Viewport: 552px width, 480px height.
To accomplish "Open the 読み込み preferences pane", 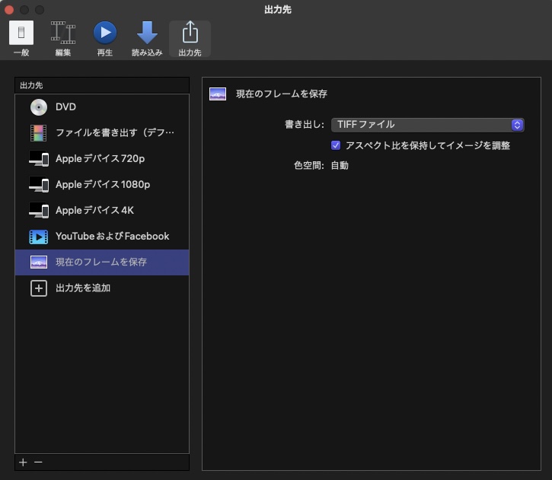I will tap(147, 38).
